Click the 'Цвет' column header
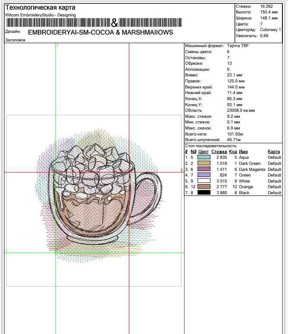288x334 pixels. (x=203, y=152)
